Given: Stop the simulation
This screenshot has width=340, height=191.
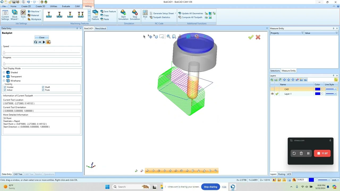Looking at the screenshot, I should [135, 15].
